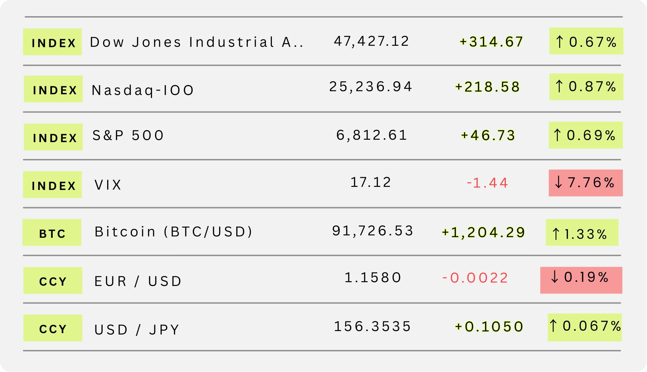Click the INDEX tag beside VIX
Screen dimensions: 647x372
[x=52, y=185]
